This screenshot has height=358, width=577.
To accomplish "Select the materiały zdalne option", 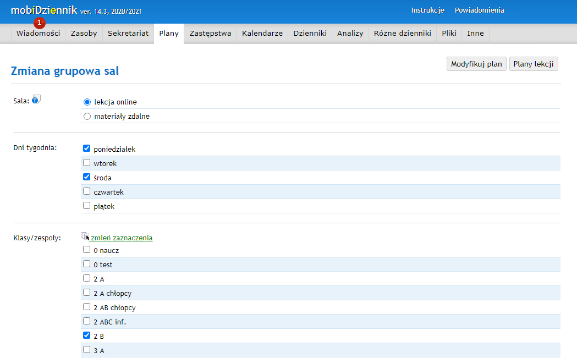I will pos(87,117).
